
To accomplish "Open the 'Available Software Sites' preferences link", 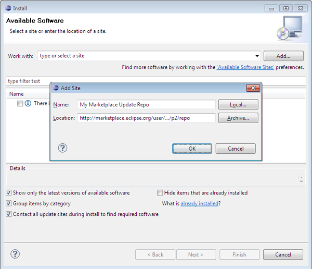I will 245,67.
